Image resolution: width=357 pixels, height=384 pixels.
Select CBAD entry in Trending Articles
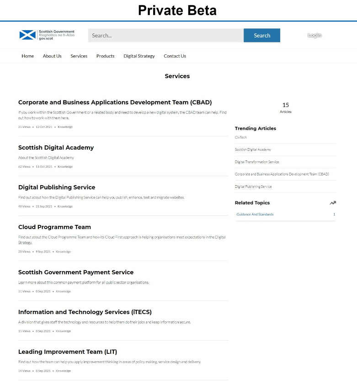pyautogui.click(x=282, y=174)
